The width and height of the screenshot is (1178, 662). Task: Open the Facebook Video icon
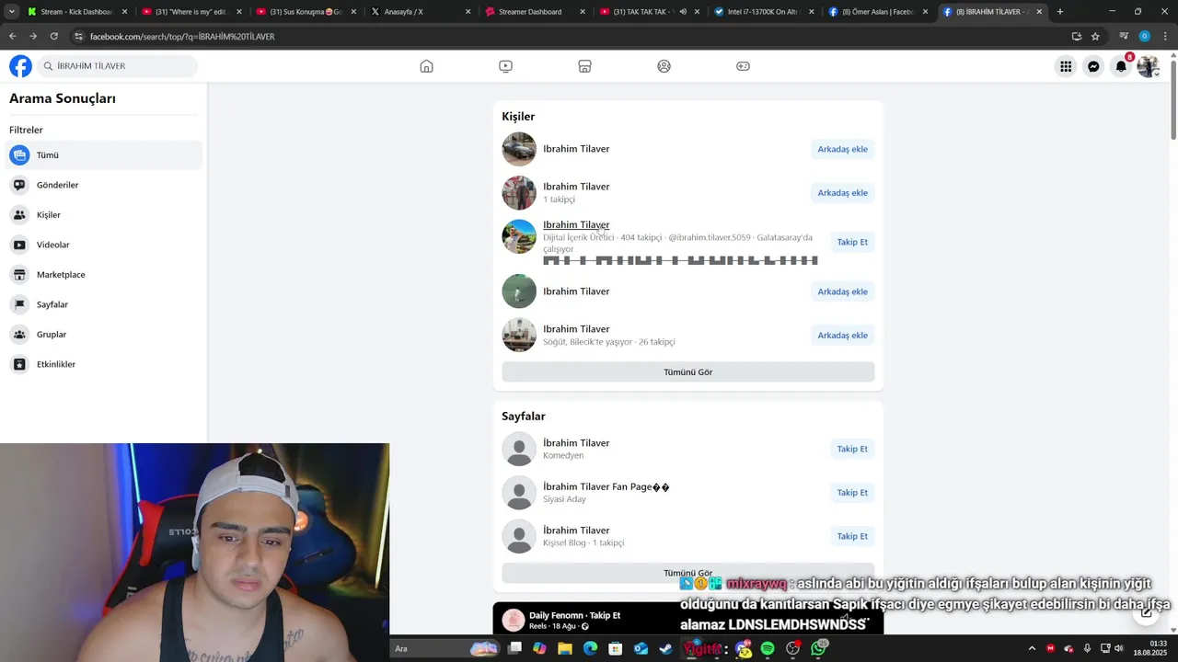pyautogui.click(x=505, y=66)
